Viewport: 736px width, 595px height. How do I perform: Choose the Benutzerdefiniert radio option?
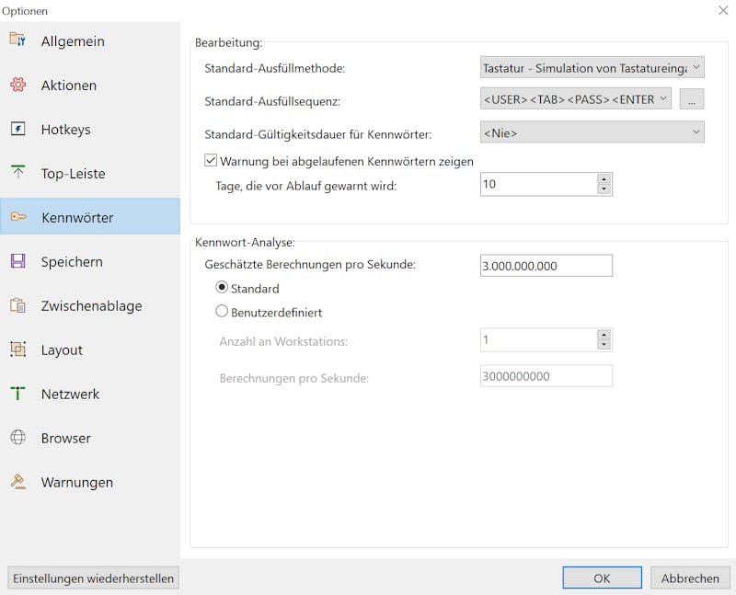pyautogui.click(x=222, y=311)
